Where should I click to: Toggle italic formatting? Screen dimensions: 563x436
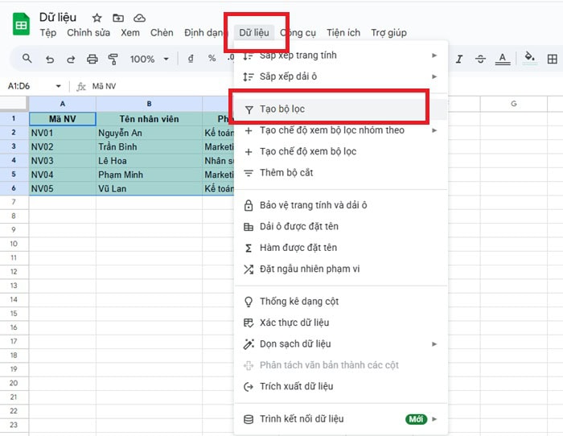pos(459,59)
